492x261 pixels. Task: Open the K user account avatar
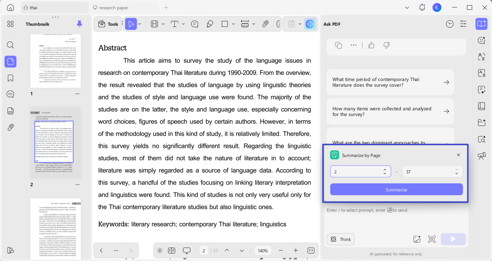tap(437, 7)
